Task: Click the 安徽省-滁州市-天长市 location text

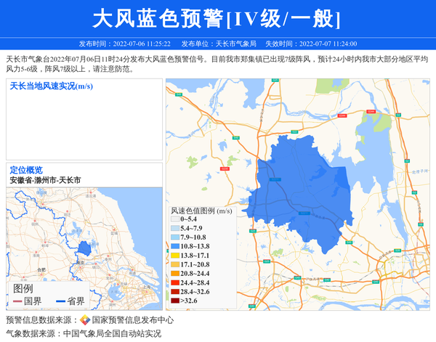Action: pyautogui.click(x=45, y=179)
